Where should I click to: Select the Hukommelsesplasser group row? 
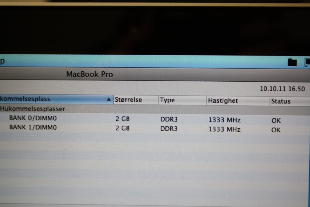(33, 108)
